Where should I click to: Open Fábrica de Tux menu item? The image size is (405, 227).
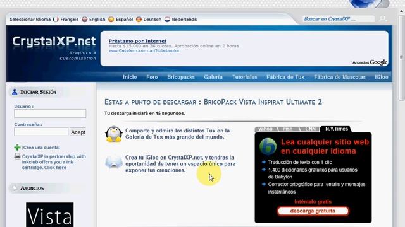(x=285, y=77)
